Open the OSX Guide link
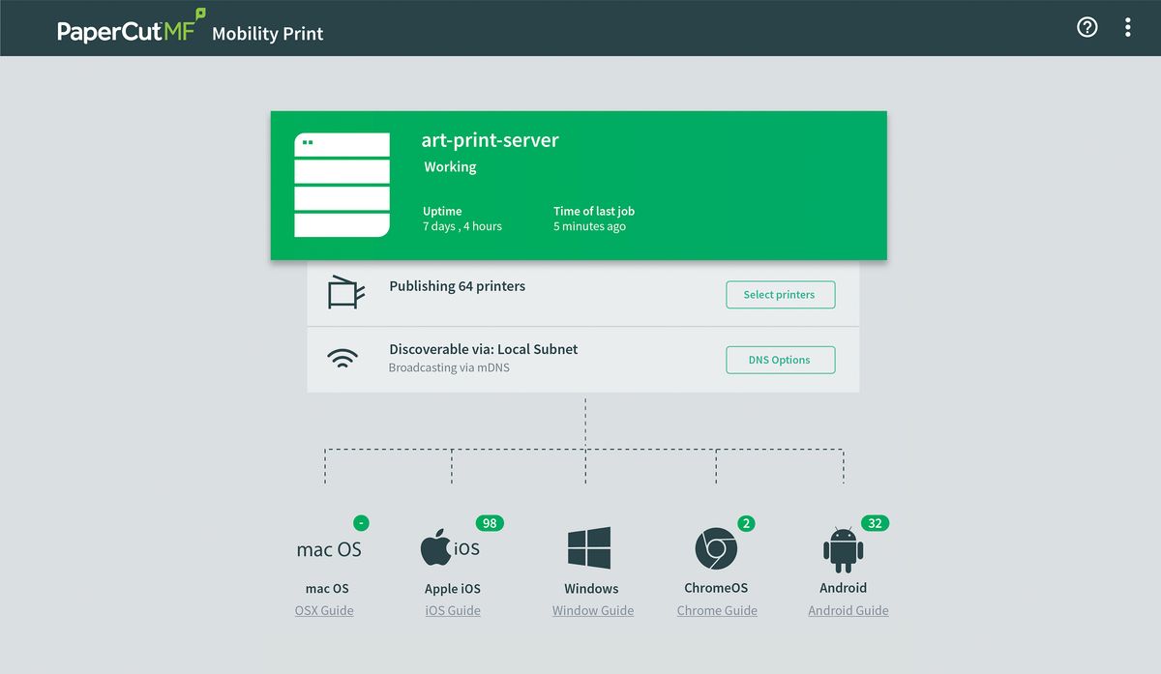The height and width of the screenshot is (674, 1161). pyautogui.click(x=324, y=610)
